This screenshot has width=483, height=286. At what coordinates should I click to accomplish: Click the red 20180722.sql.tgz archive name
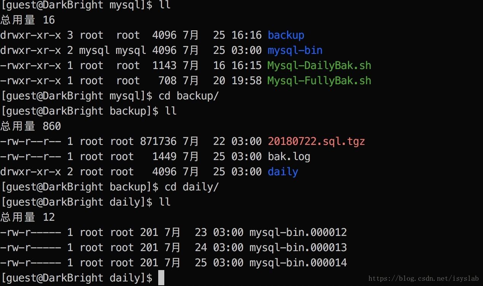(x=316, y=141)
